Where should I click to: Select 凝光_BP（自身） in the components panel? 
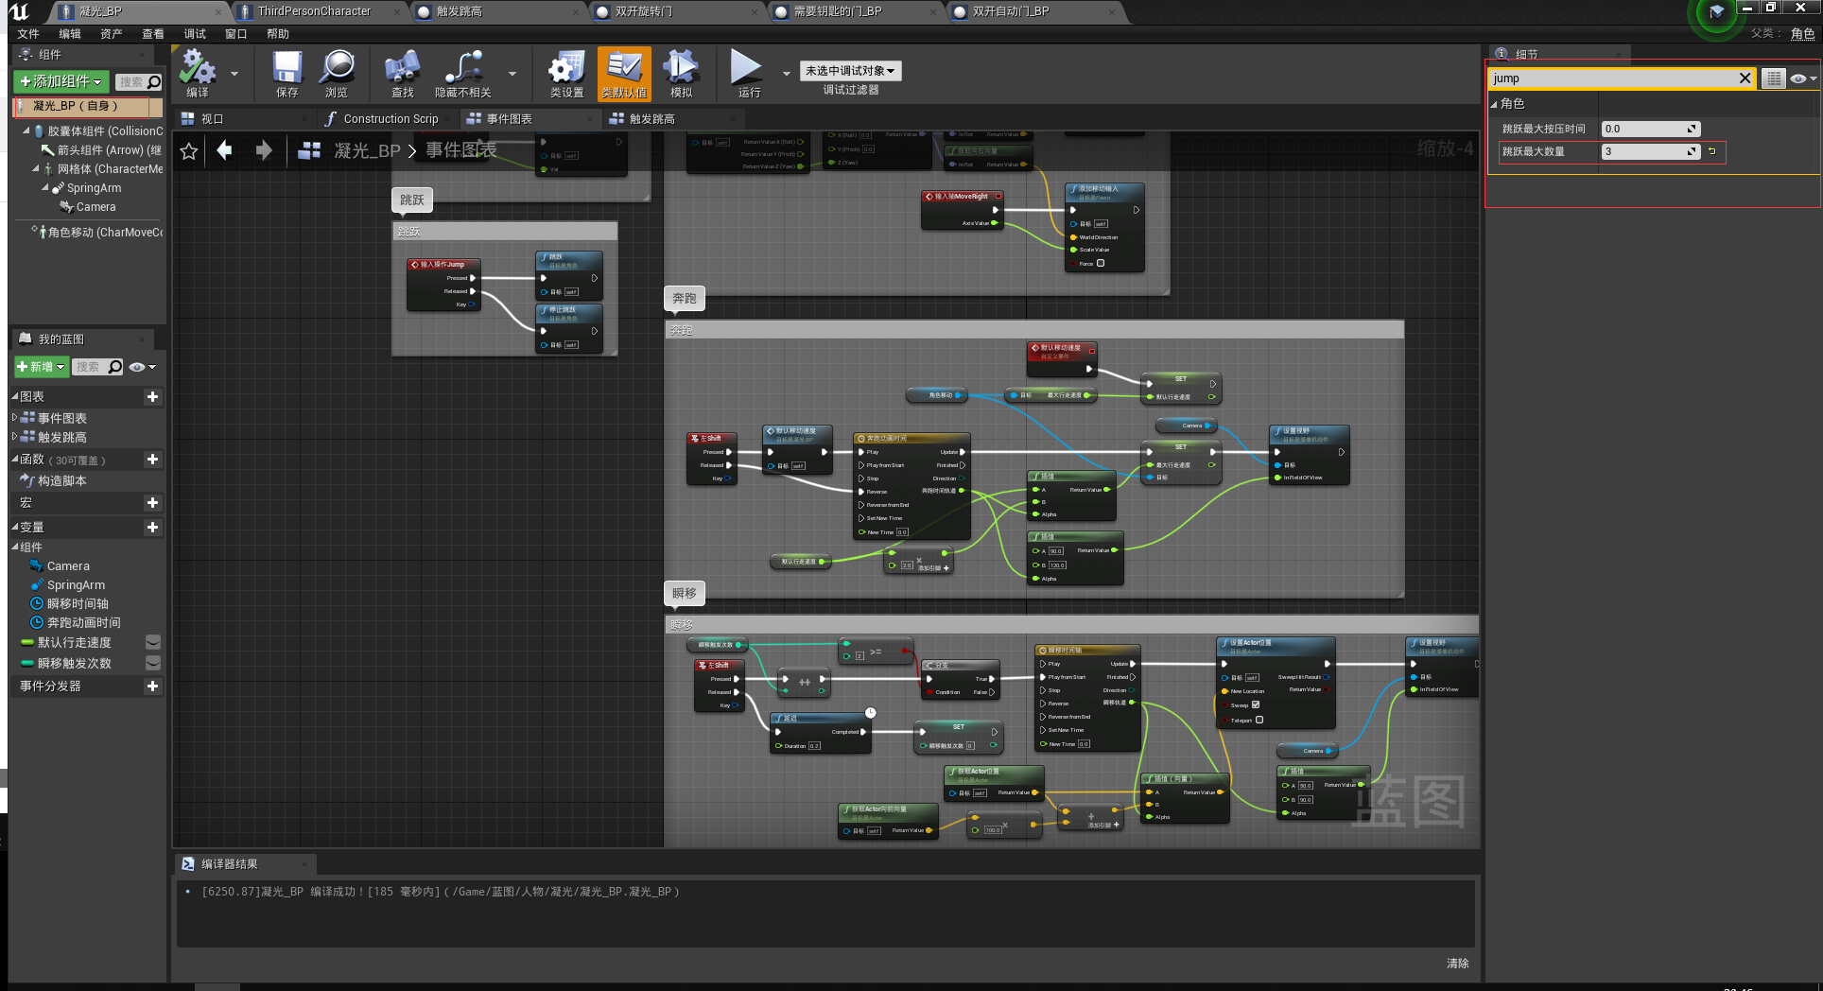88,106
